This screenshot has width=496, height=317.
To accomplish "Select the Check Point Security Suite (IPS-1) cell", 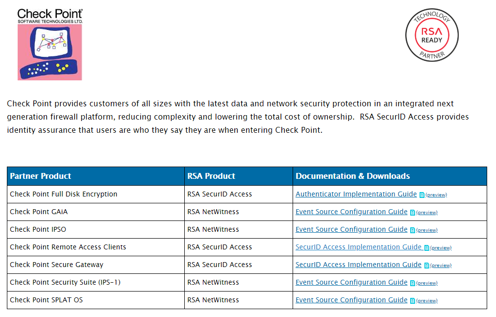I will [x=96, y=283].
